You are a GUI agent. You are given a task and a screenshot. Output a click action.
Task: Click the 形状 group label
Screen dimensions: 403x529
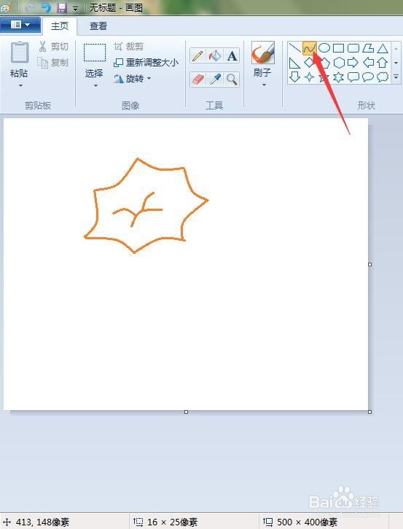click(x=367, y=106)
